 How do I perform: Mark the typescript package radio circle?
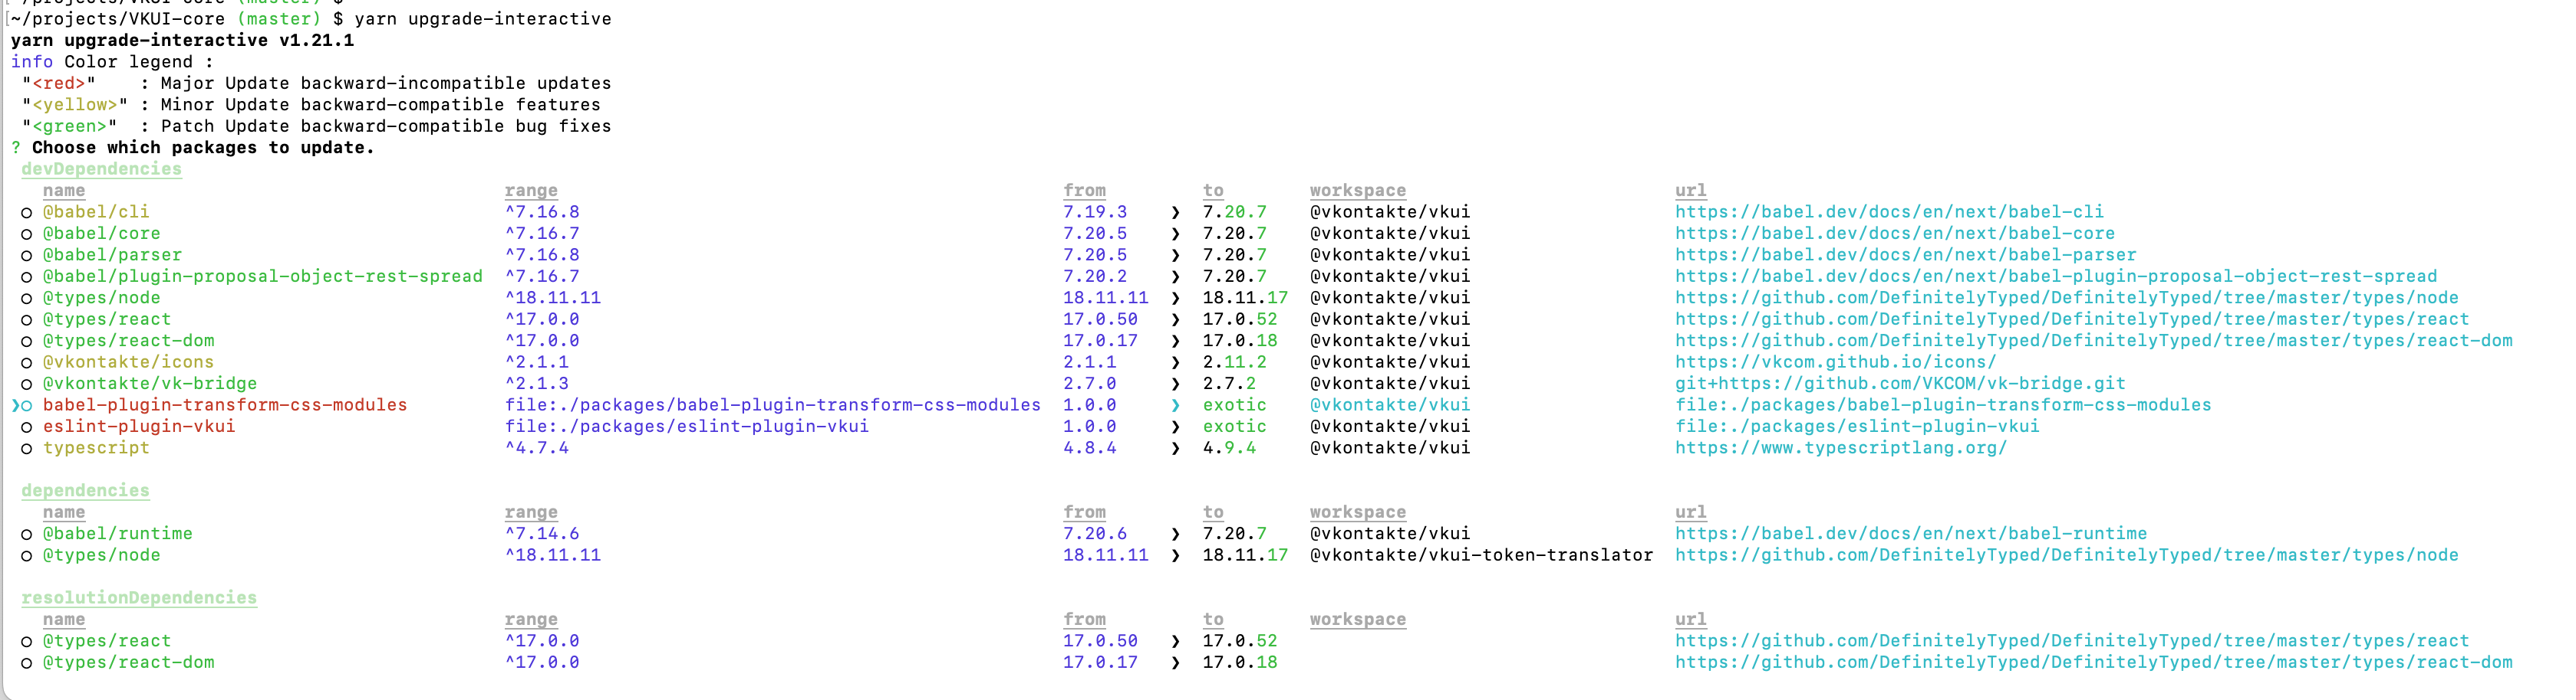coord(27,448)
